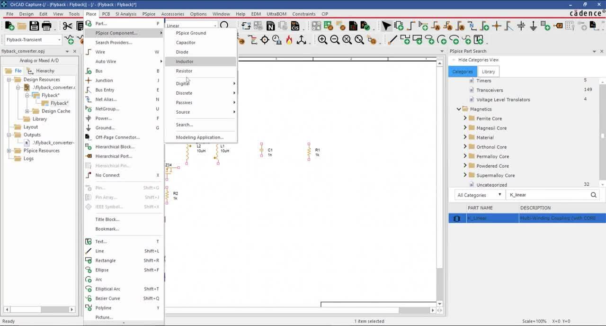Click the Zoom Out magnifier icon
This screenshot has height=326, width=606.
coord(335,40)
